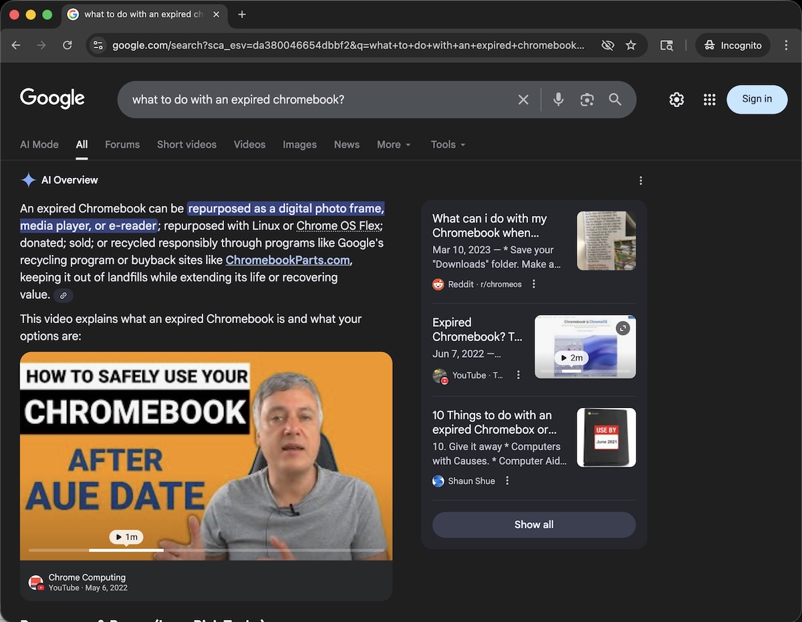The height and width of the screenshot is (622, 802).
Task: Open Google quick settings gear
Action: pos(676,99)
